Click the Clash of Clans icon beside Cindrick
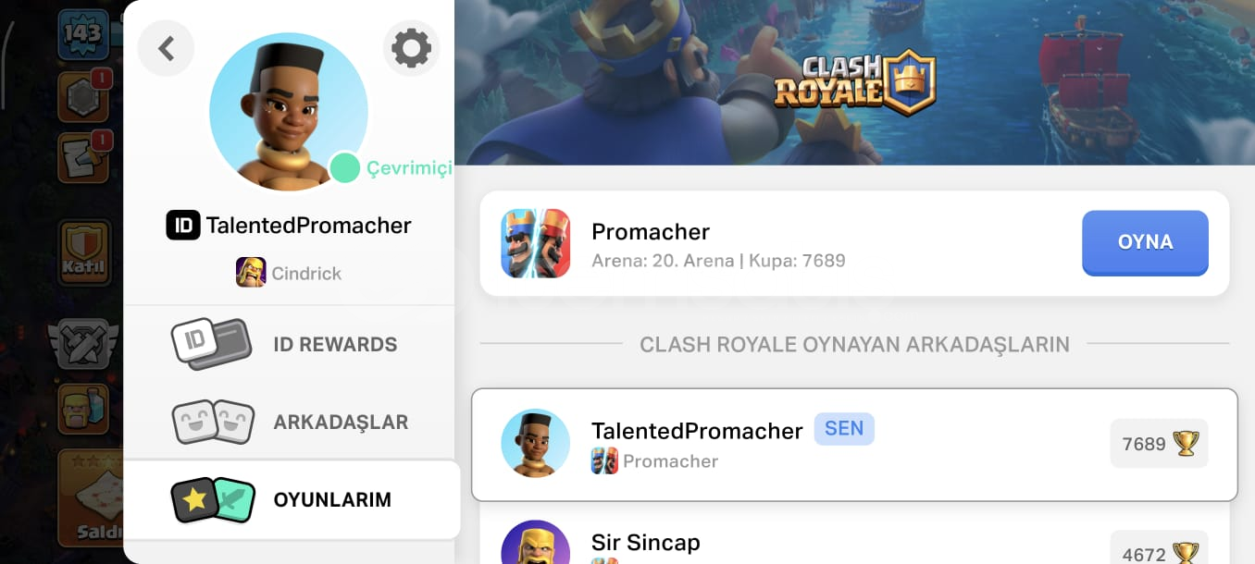Image resolution: width=1255 pixels, height=564 pixels. coord(251,273)
